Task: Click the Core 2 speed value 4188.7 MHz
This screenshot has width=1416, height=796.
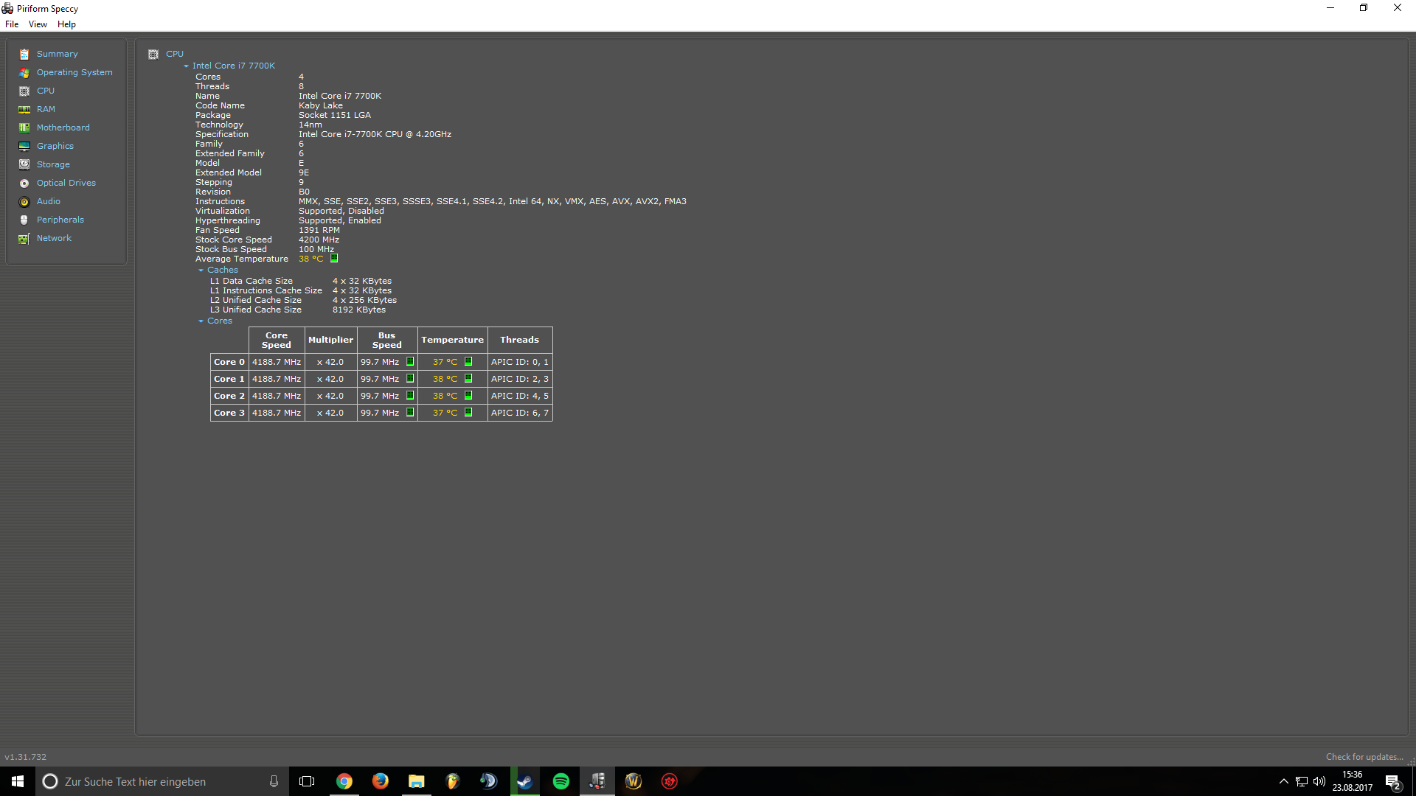Action: click(277, 396)
